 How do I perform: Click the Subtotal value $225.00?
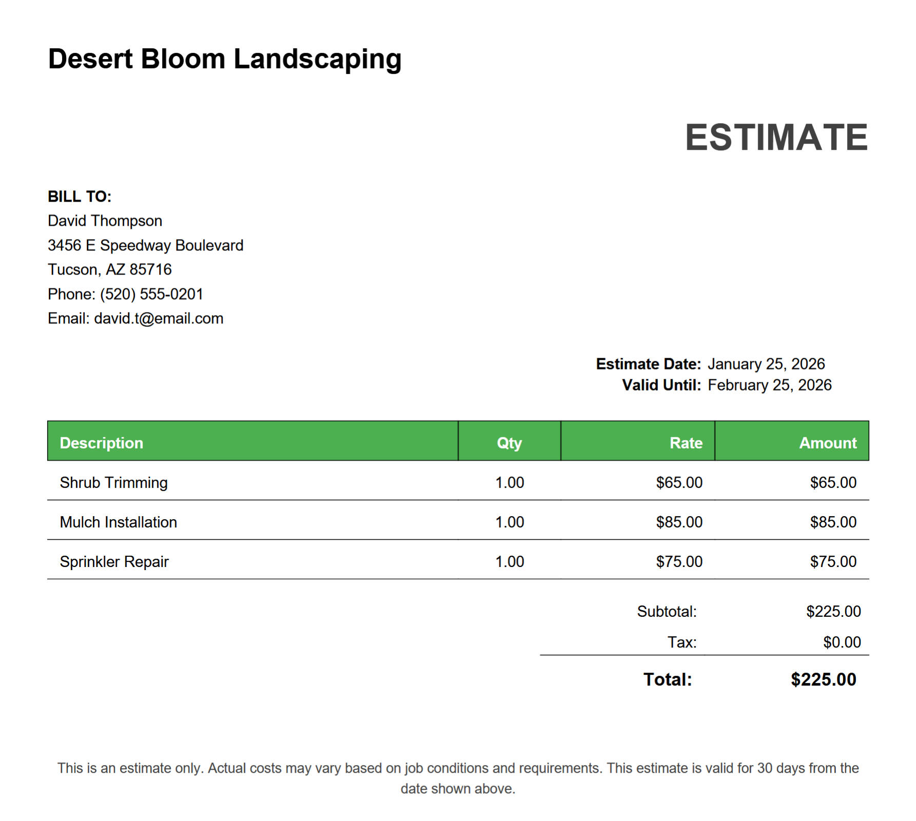pos(833,611)
